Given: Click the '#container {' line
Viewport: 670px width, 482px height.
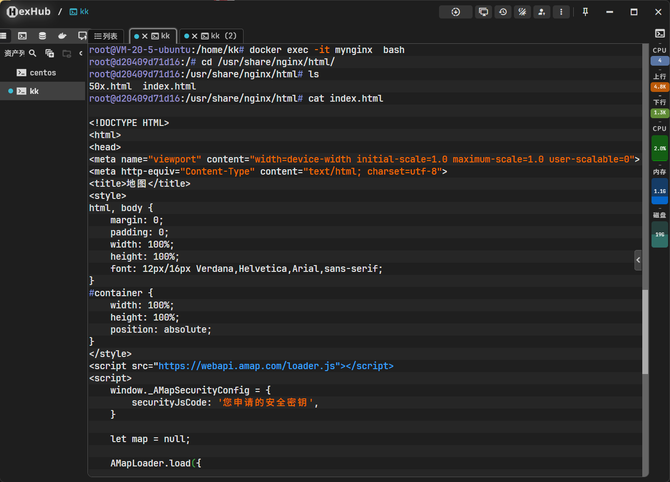Looking at the screenshot, I should (x=121, y=293).
